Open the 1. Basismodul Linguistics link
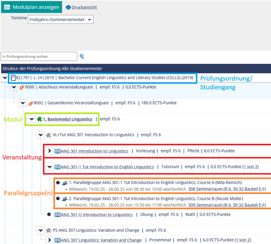Viewport: 271px width, 244px height. [x=68, y=119]
